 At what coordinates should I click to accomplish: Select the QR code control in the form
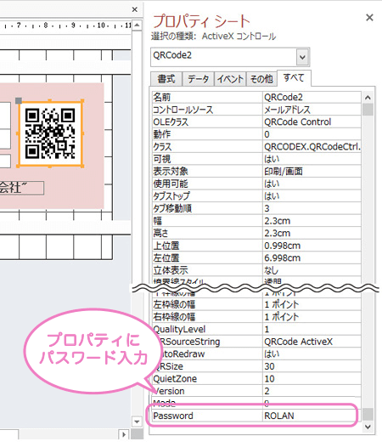(50, 133)
